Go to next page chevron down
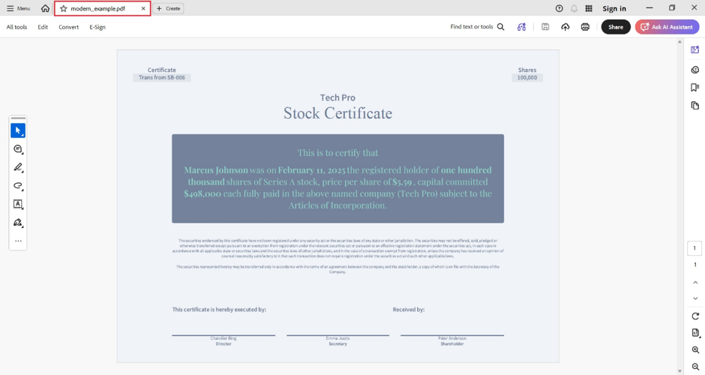705x375 pixels. [x=695, y=298]
